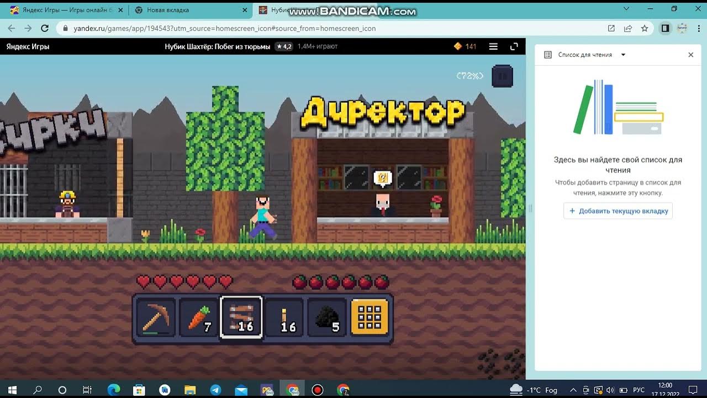Open the yellow inventory grid button
Viewport: 707px width, 398px height.
coord(370,317)
